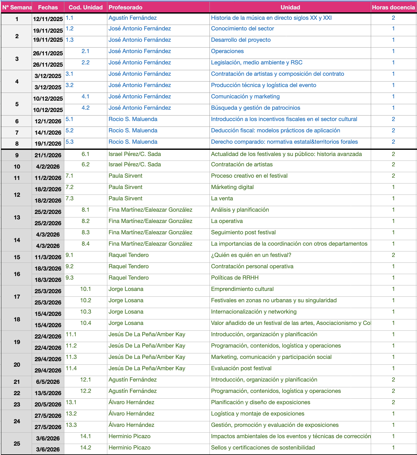
Task: Click "Sellos y certificaciones de sostenibilidad" cell
Action: pyautogui.click(x=263, y=448)
